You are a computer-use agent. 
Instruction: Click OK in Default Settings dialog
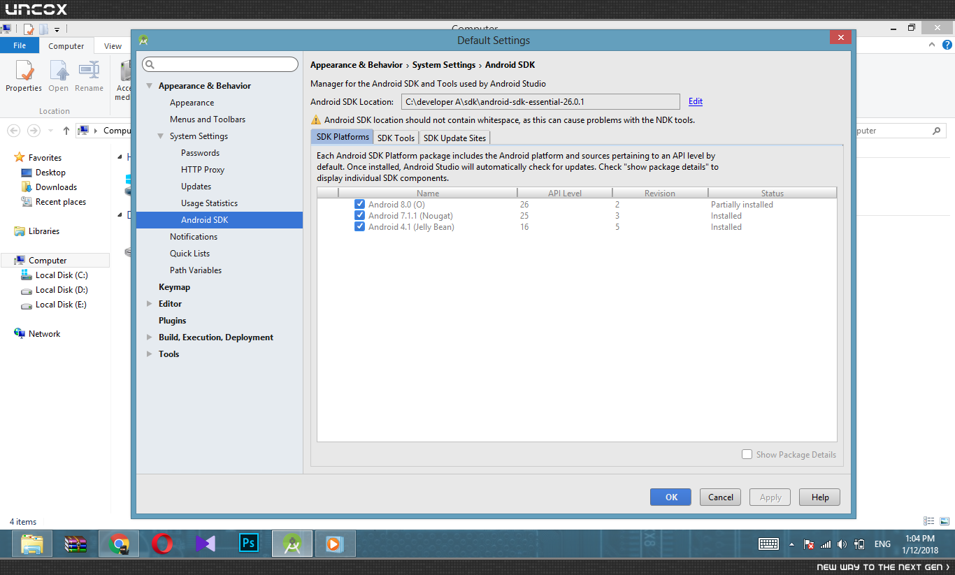pyautogui.click(x=671, y=497)
